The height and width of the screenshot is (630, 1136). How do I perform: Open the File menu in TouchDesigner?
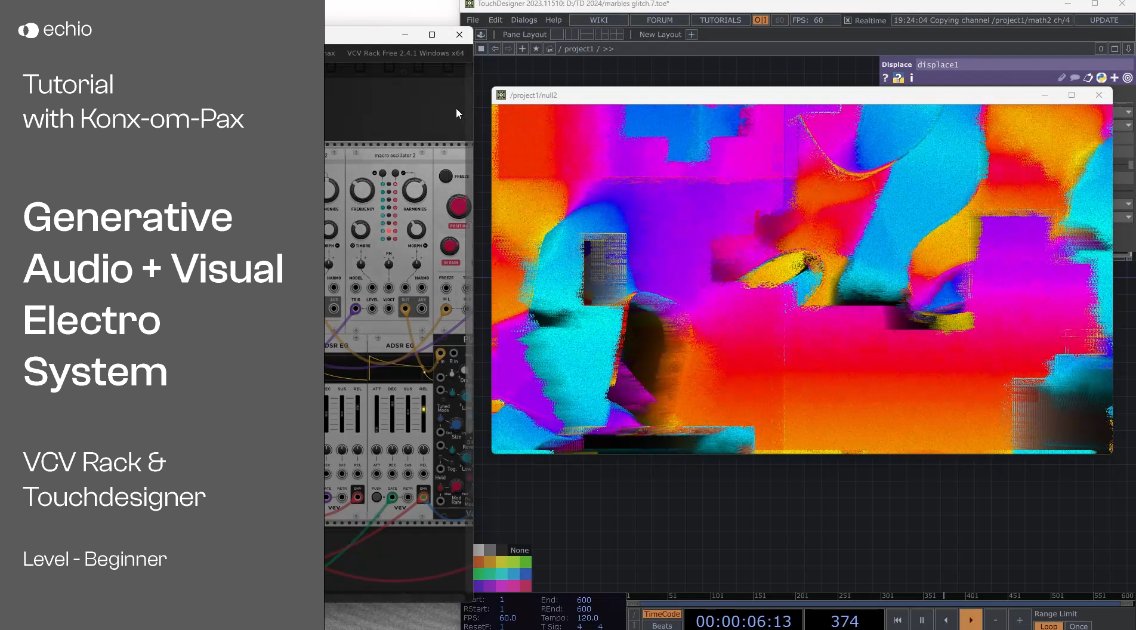(x=472, y=20)
